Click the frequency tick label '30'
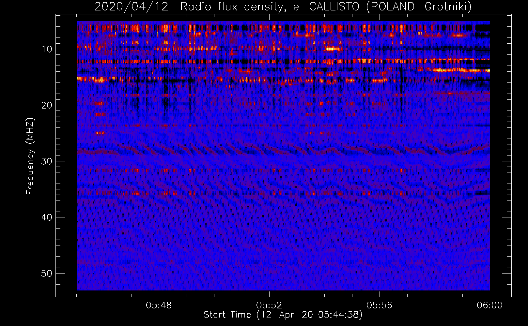Viewport: 528px width, 326px height. [47, 161]
